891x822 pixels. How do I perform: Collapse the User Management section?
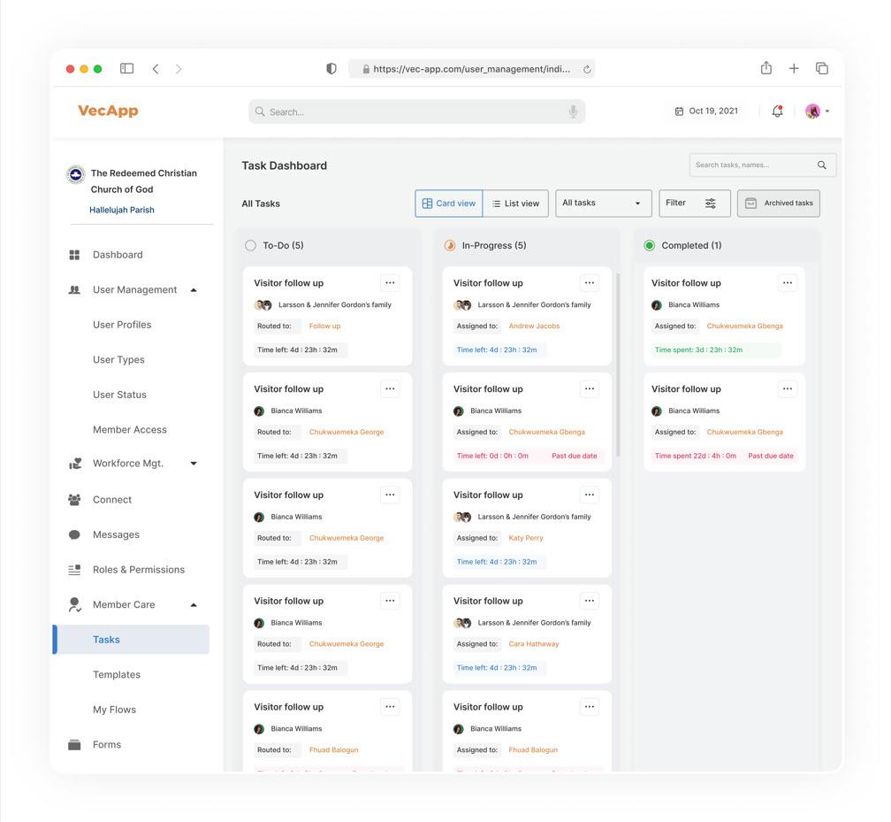[x=194, y=290]
